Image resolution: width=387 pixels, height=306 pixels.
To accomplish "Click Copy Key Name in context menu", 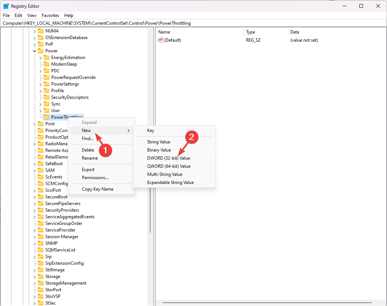I will (x=97, y=189).
